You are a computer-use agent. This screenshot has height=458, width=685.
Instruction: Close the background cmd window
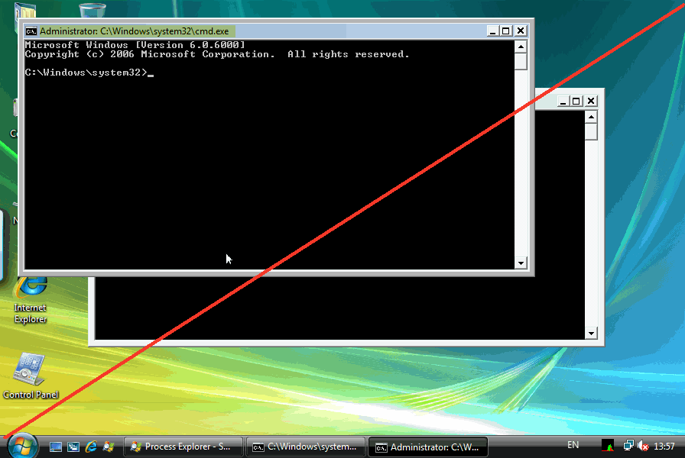(x=591, y=102)
